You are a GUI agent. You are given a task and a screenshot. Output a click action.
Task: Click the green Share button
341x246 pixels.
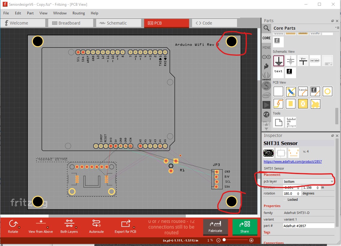(x=245, y=227)
